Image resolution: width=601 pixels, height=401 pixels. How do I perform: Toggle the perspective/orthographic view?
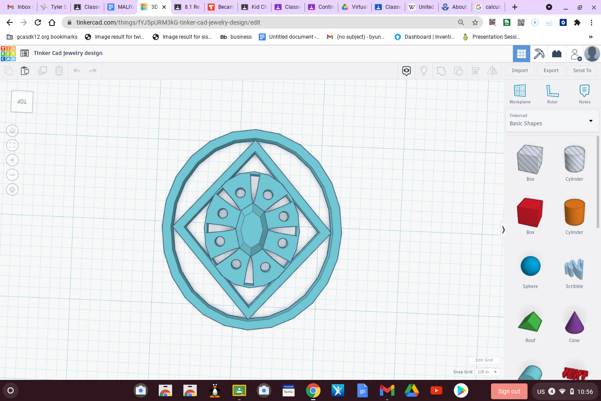(x=12, y=190)
